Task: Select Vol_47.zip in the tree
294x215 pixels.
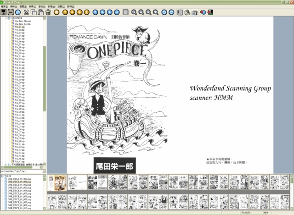Action: tap(20, 161)
